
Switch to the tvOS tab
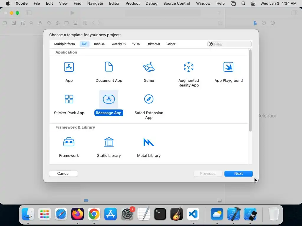[x=136, y=44]
